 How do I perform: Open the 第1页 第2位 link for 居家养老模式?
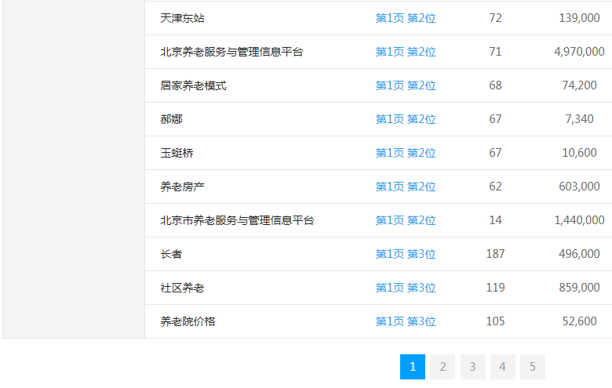pos(406,85)
